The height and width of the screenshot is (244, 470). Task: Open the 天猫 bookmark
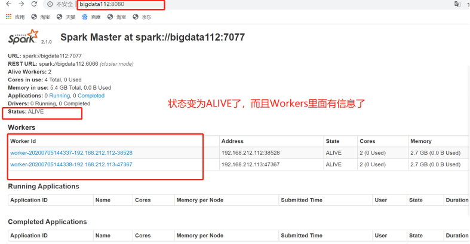coord(66,17)
